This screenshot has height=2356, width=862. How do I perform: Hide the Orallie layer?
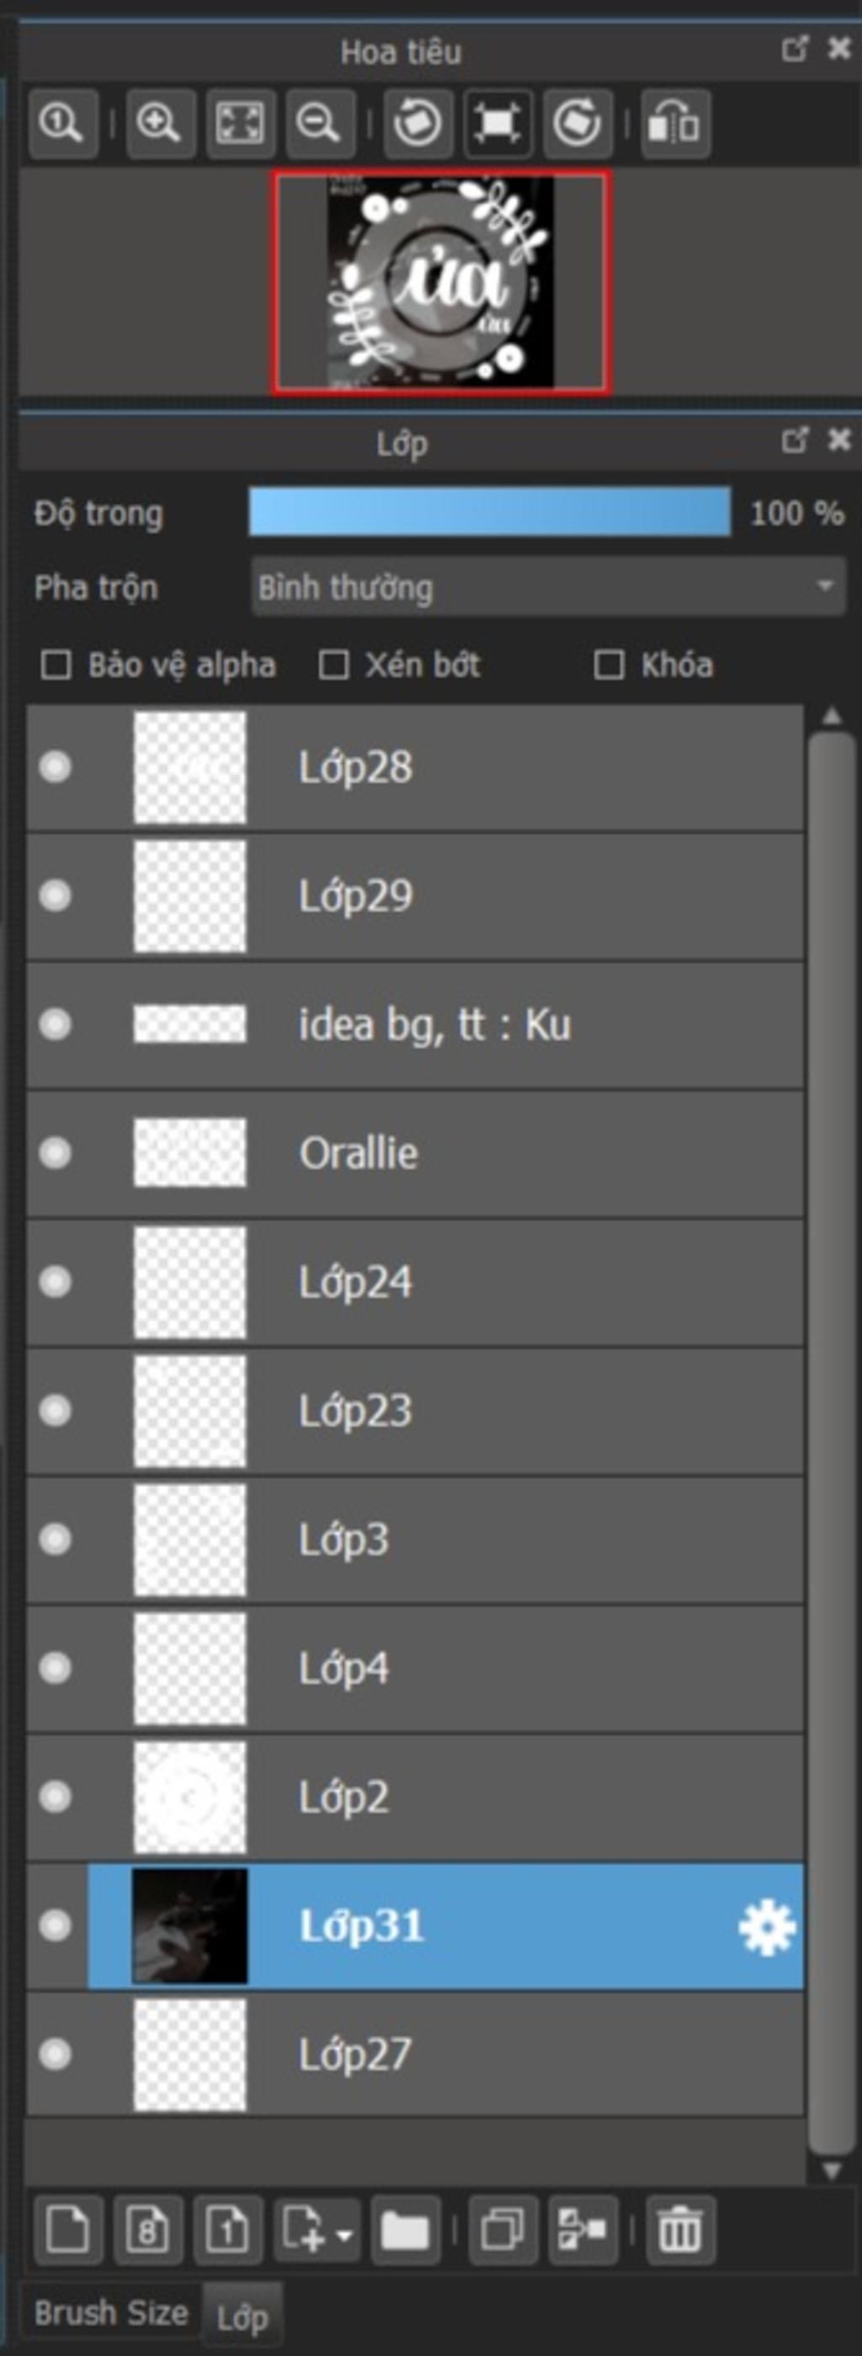coord(55,1152)
